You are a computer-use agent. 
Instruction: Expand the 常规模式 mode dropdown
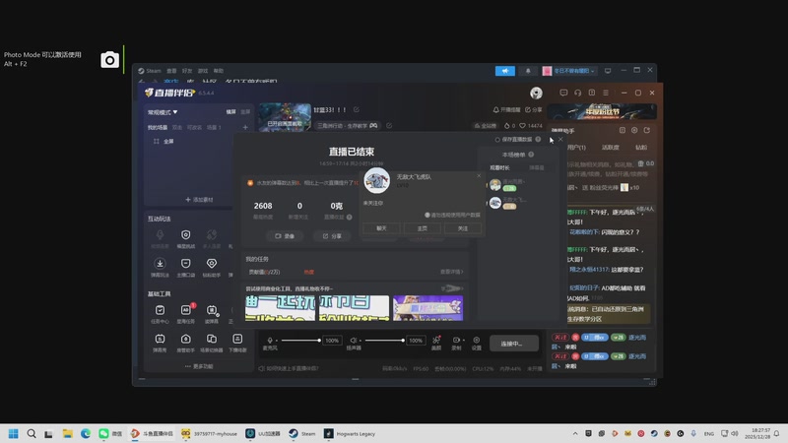(x=163, y=112)
